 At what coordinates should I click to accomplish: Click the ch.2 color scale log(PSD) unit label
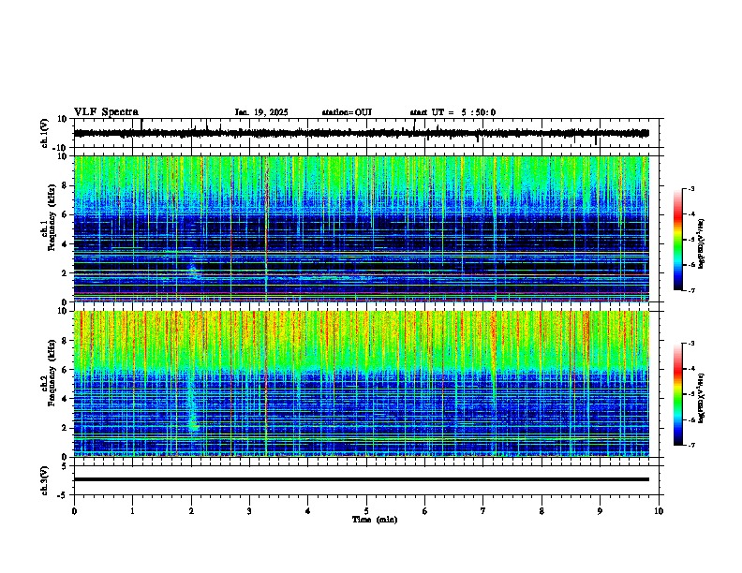tap(702, 397)
